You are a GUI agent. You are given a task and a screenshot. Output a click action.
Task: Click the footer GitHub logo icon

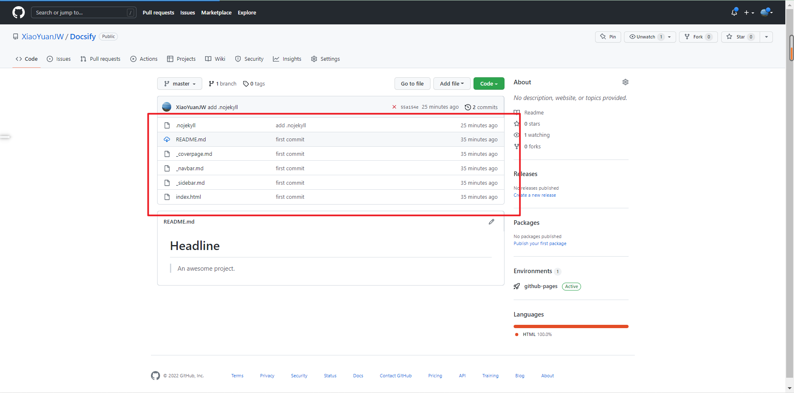(155, 376)
